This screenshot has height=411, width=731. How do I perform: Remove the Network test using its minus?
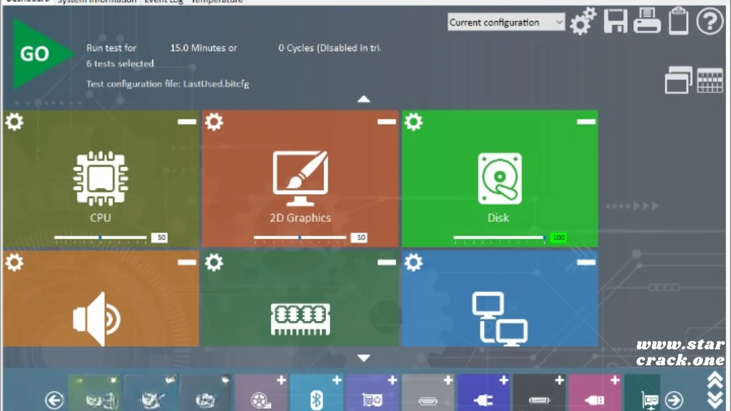[x=586, y=263]
